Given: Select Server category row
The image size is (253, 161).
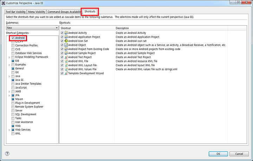Looking at the screenshot, I should click(x=19, y=111).
